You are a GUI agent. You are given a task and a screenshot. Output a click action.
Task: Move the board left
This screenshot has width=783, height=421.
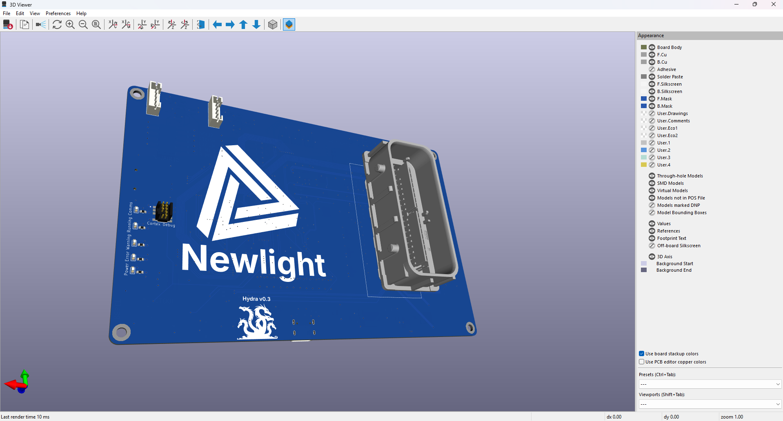[217, 25]
